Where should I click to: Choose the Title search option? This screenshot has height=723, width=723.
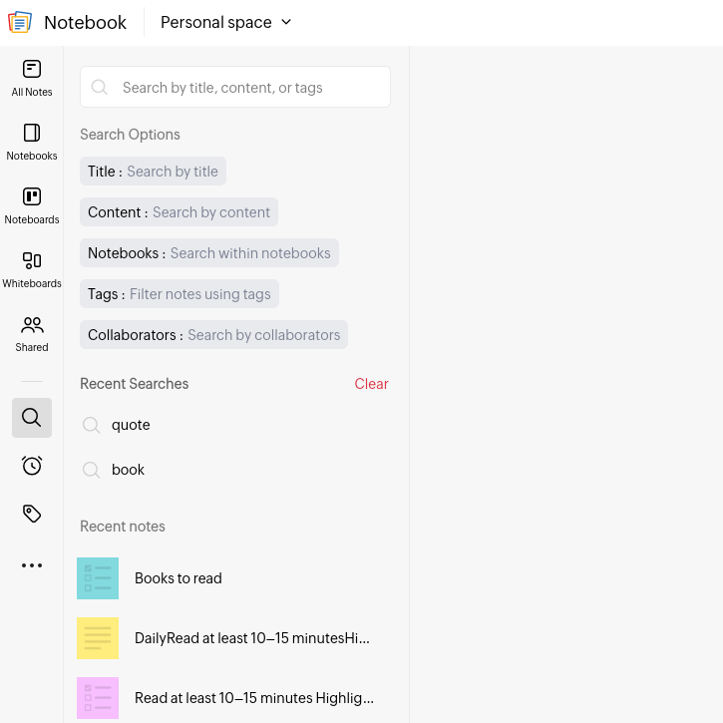coord(153,172)
